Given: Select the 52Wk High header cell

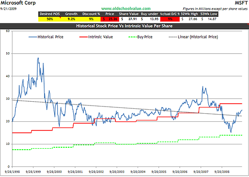Looking at the screenshot, I should pos(189,14).
